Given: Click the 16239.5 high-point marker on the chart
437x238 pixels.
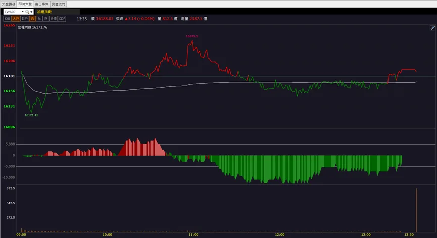Looking at the screenshot, I should 192,36.
